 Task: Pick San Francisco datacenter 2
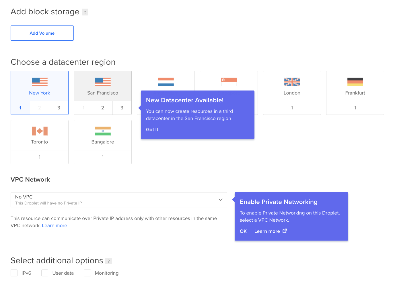point(103,108)
